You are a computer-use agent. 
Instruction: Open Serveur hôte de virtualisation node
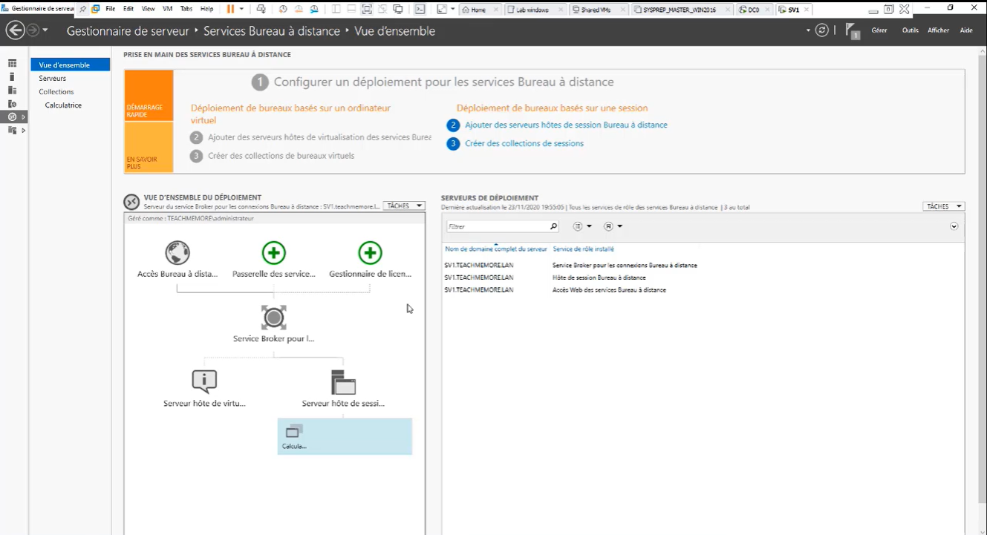tap(204, 380)
